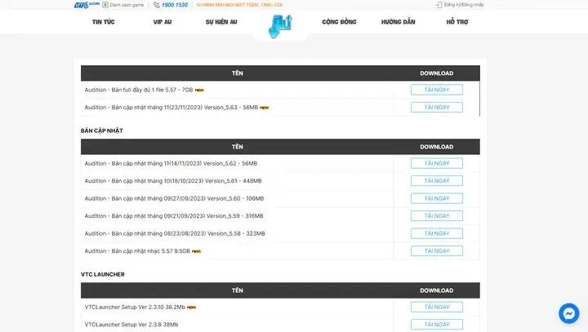Open the Danh sách game list icon
588x332 pixels.
tap(105, 5)
